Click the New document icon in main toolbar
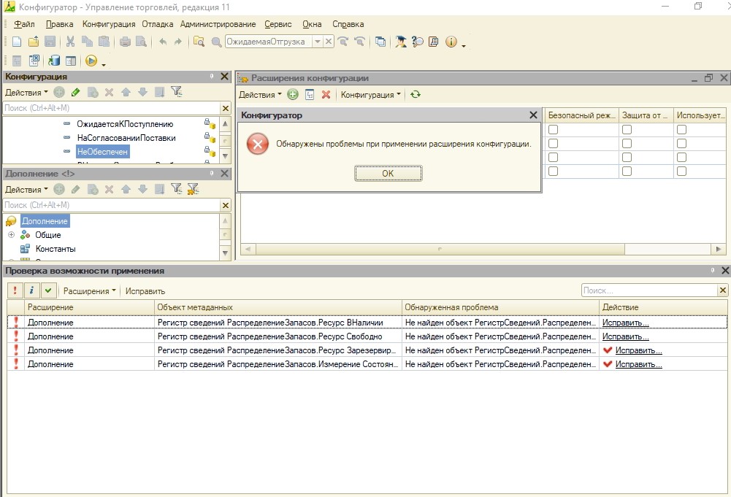The width and height of the screenshot is (731, 497). pos(17,42)
